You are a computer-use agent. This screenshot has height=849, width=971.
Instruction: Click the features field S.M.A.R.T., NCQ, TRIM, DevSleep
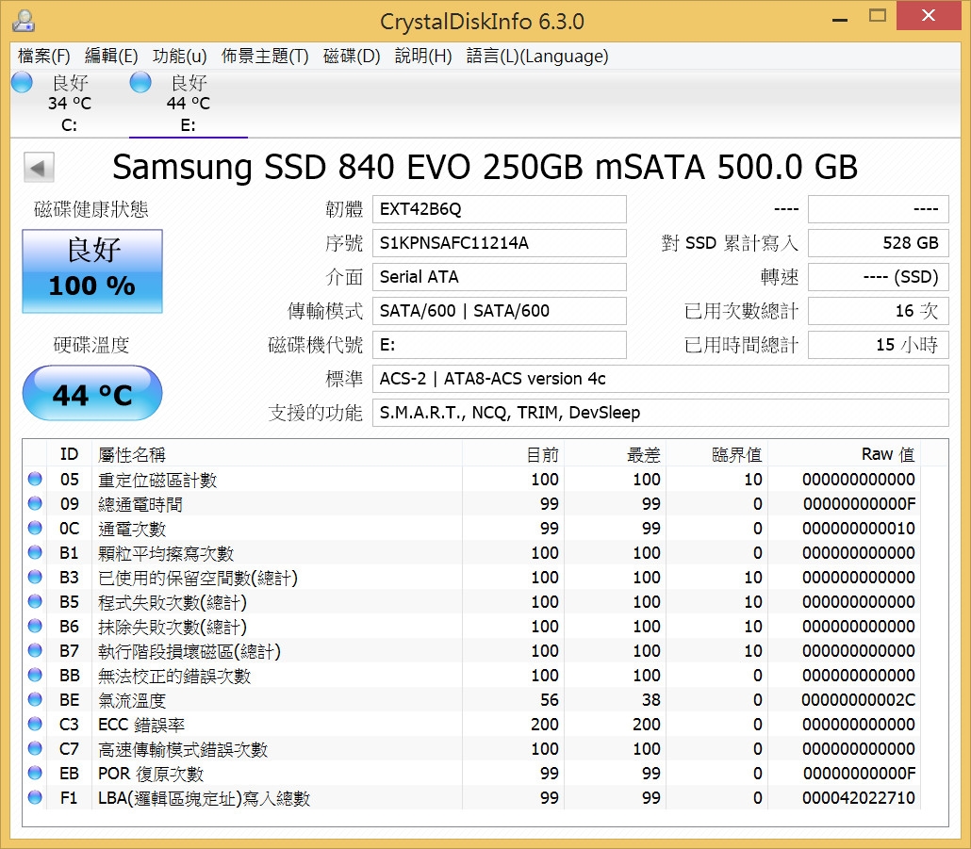tap(660, 413)
